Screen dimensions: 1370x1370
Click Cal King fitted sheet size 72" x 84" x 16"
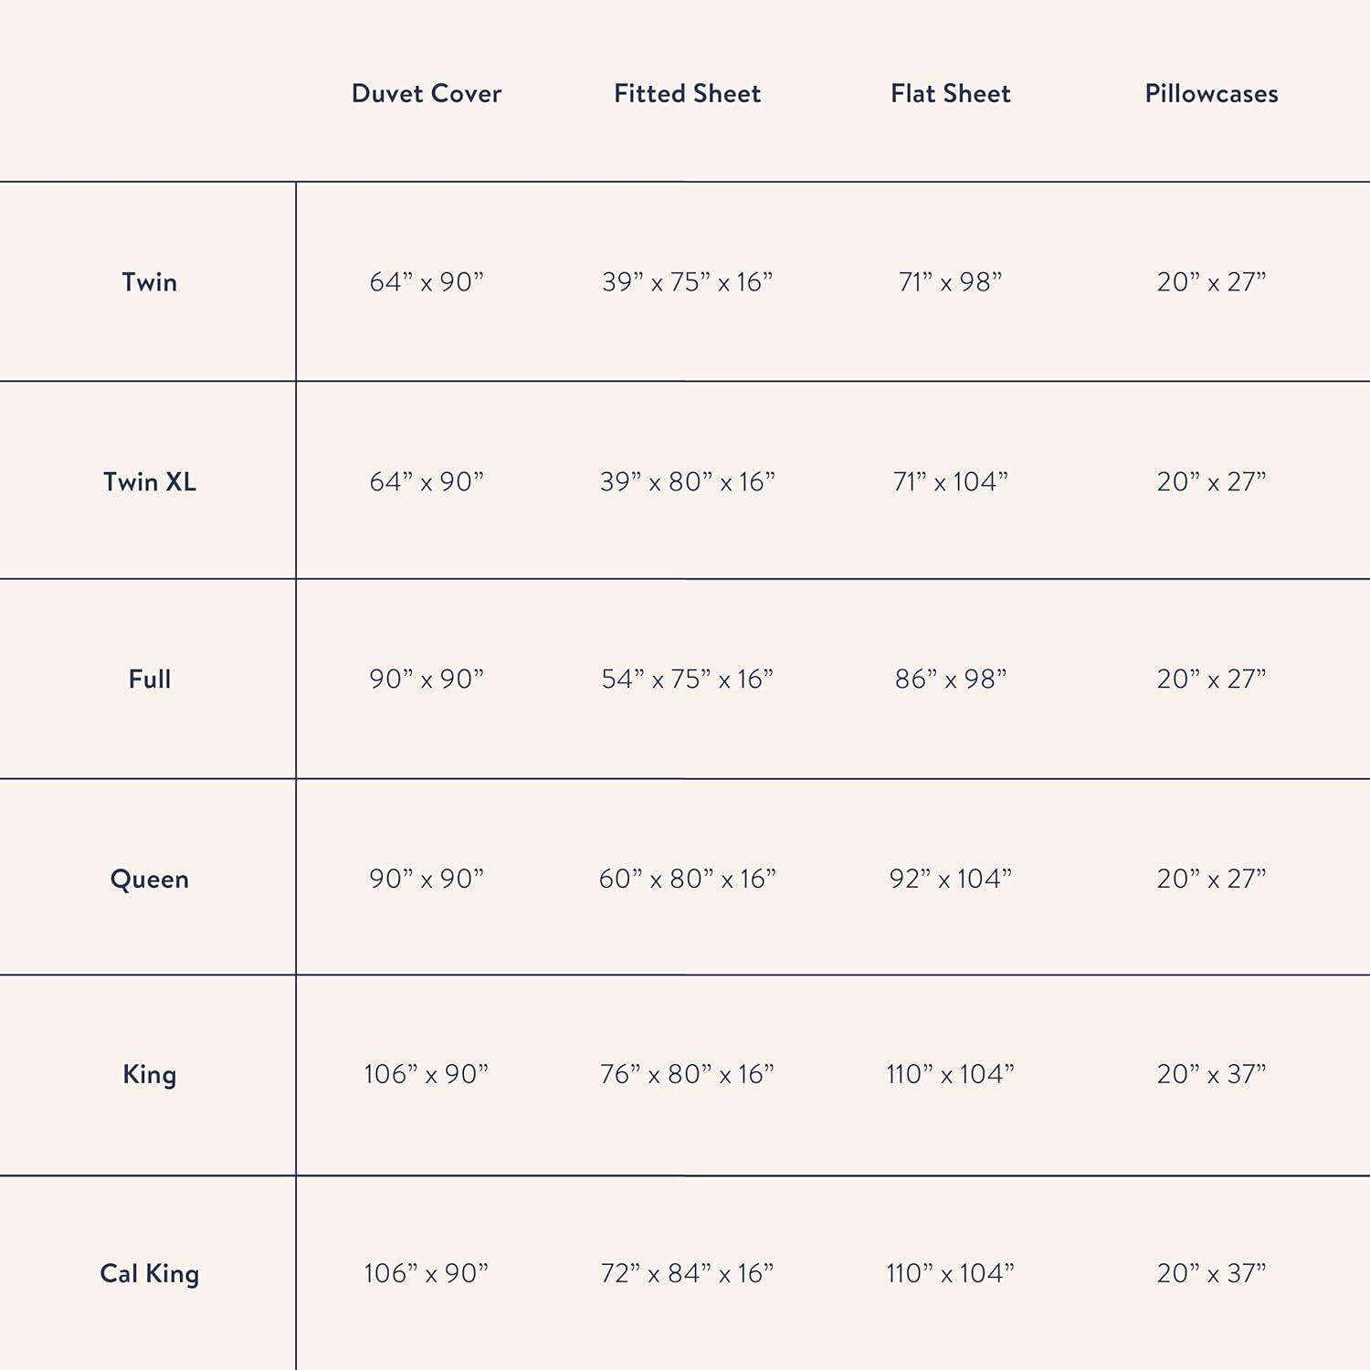pos(687,1273)
